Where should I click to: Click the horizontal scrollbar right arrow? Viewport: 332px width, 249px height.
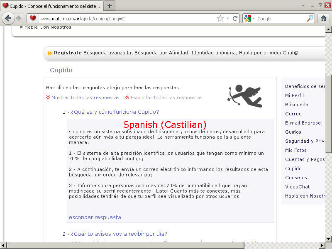[322, 246]
